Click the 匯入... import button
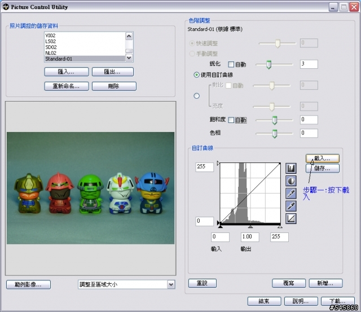 tap(67, 72)
